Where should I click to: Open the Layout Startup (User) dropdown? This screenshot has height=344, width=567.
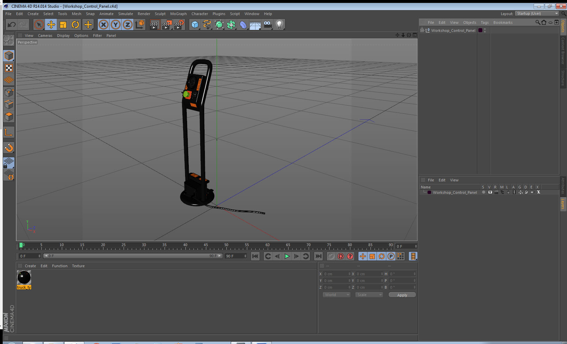[x=537, y=13]
